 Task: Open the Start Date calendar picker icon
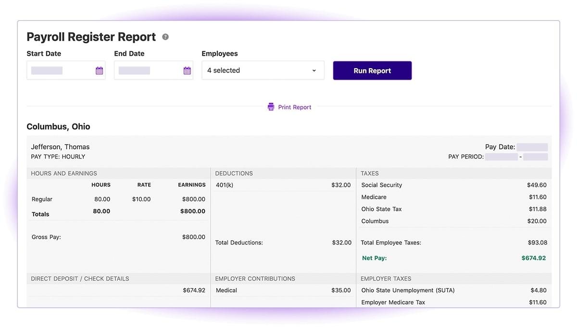[x=99, y=71]
